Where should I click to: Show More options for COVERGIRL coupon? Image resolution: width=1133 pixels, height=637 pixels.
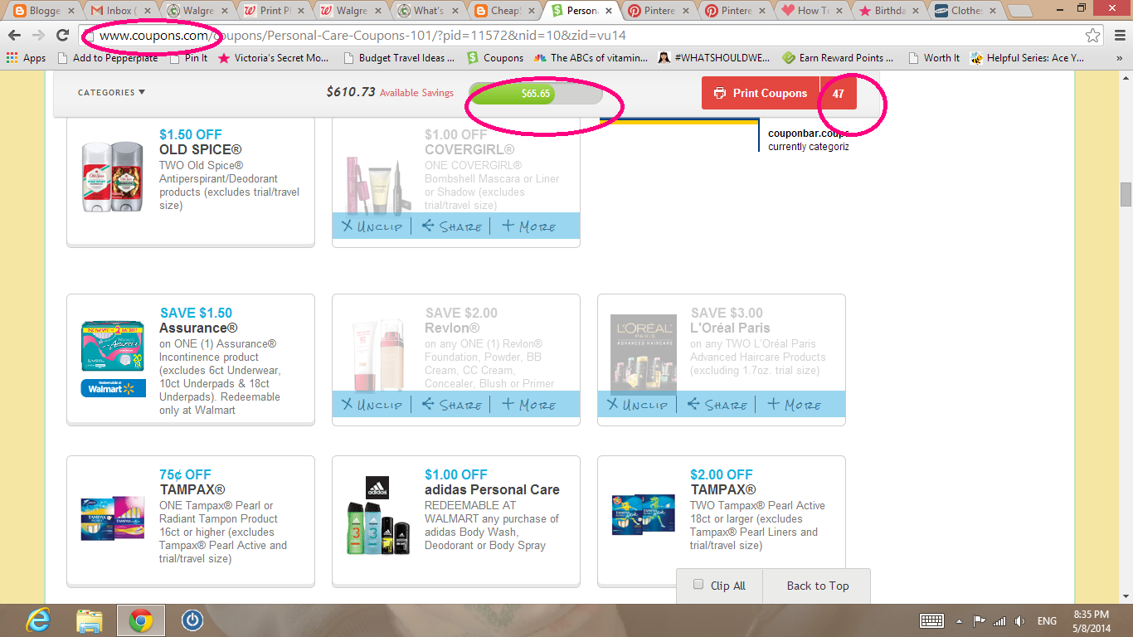[528, 226]
